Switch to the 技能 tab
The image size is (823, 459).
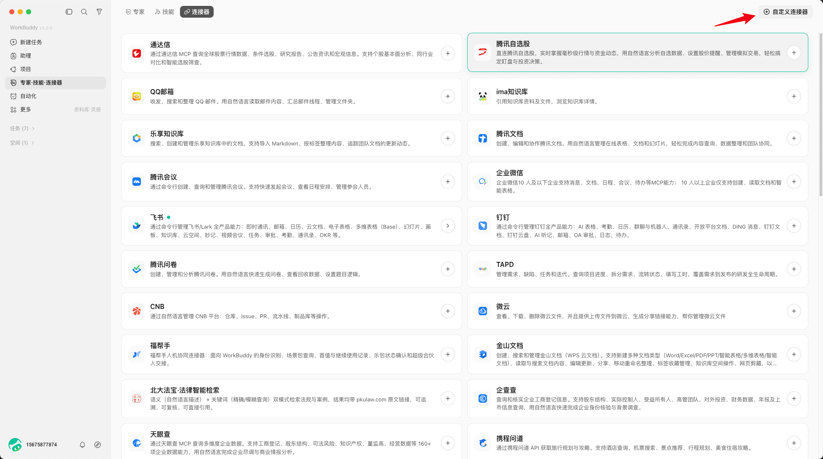164,12
